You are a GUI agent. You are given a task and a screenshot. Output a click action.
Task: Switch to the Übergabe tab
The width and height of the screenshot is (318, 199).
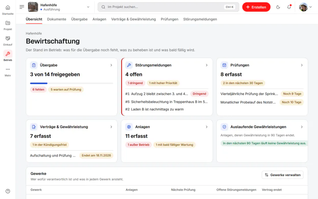coord(79,19)
